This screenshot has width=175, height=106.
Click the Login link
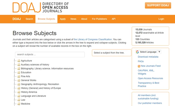tap(161, 19)
